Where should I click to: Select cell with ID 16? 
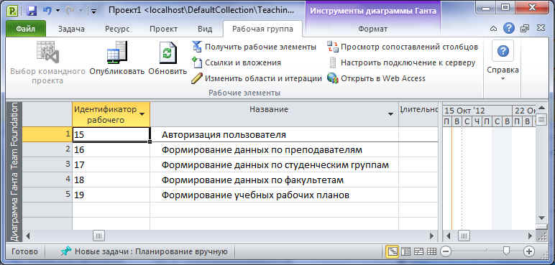(x=111, y=150)
